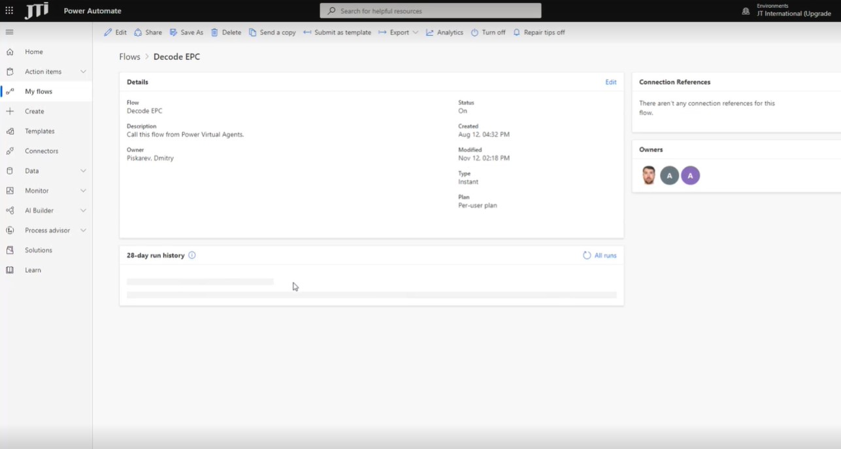Click the Power Automate title
Screen dimensions: 841x449
[x=92, y=11]
